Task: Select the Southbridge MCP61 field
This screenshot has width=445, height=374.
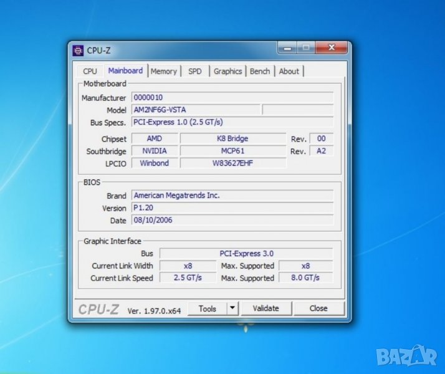Action: 233,151
